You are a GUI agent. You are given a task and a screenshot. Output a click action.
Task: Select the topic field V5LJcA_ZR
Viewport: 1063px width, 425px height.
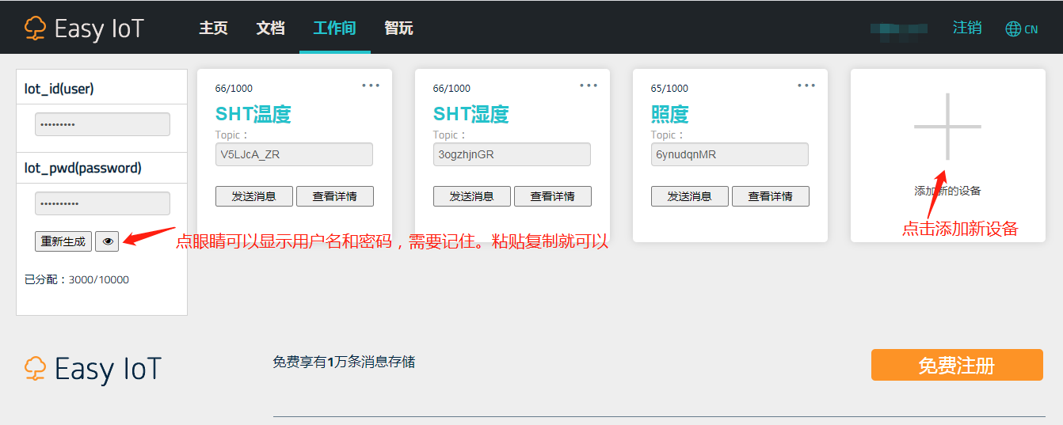pos(294,154)
